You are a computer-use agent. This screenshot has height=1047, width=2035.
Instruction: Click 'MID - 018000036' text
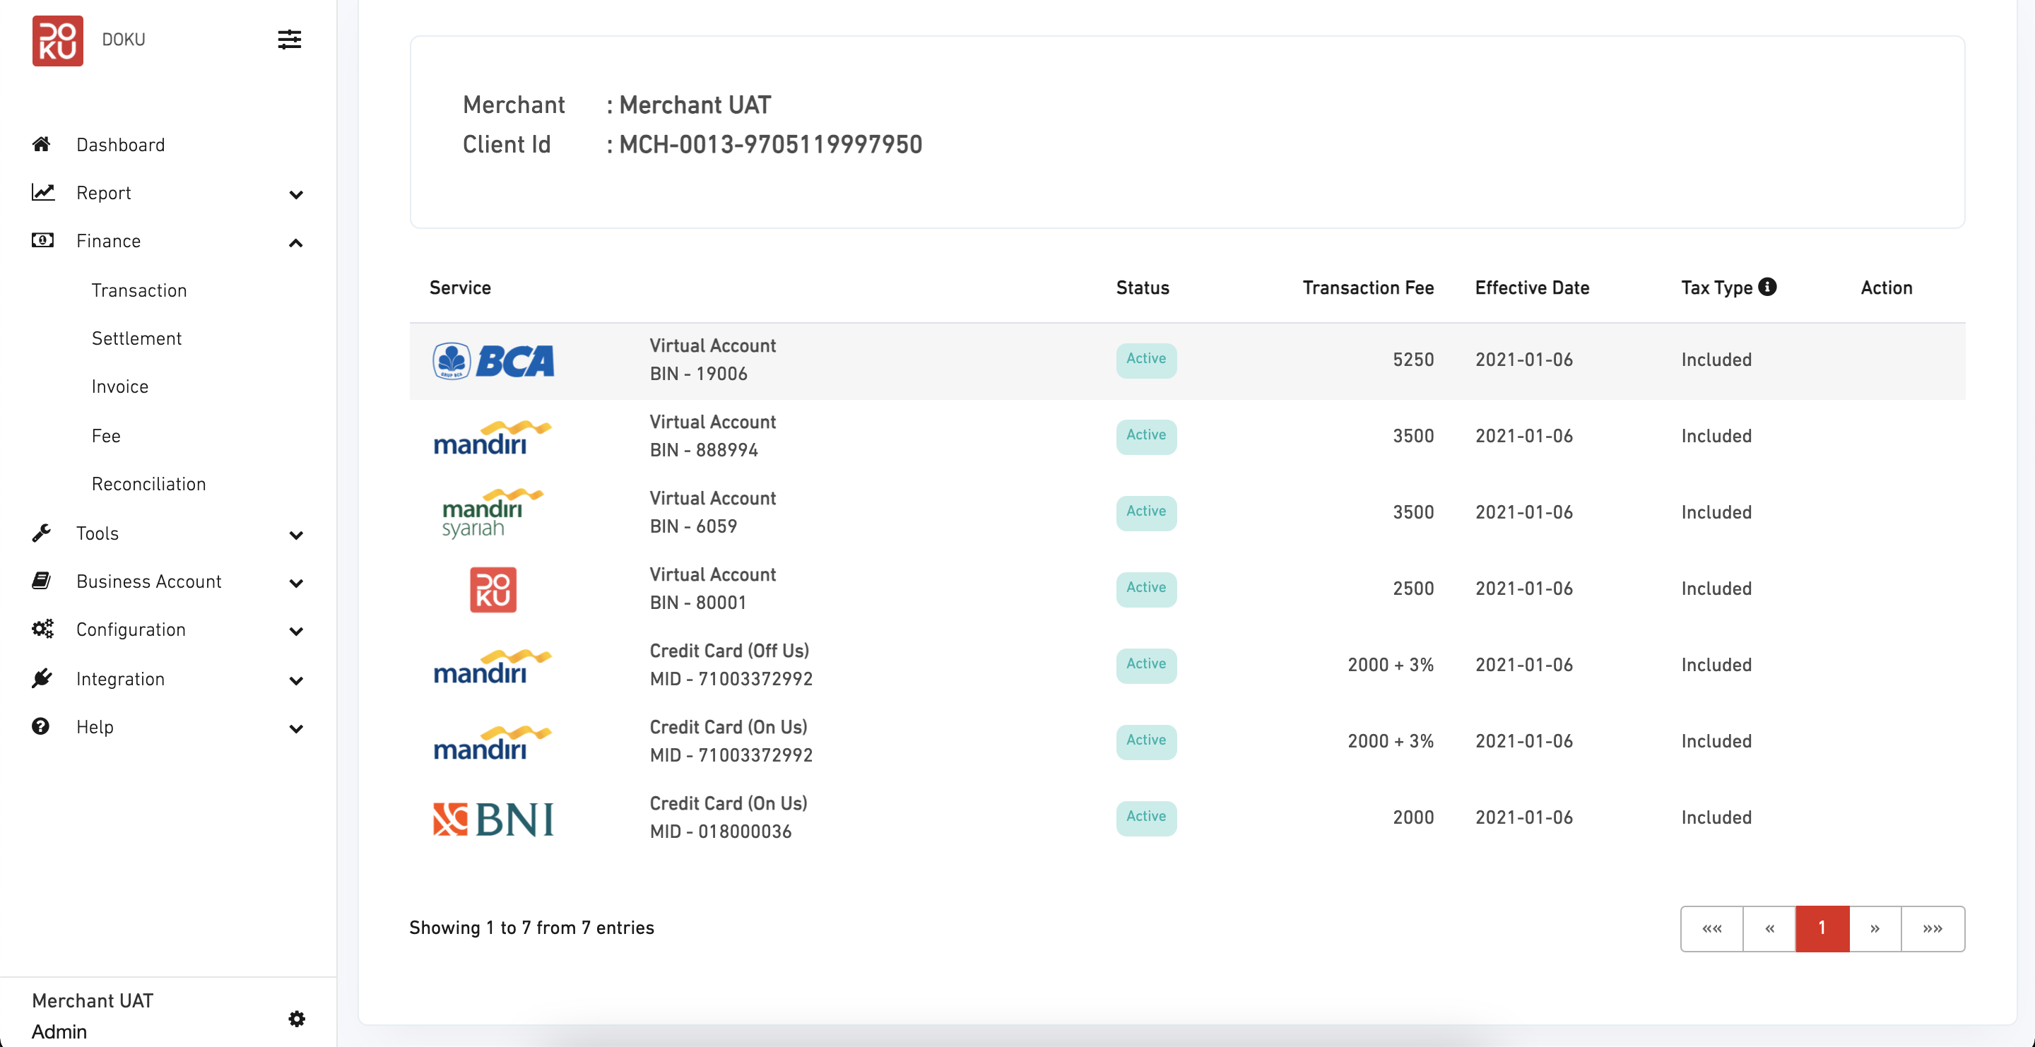point(721,832)
